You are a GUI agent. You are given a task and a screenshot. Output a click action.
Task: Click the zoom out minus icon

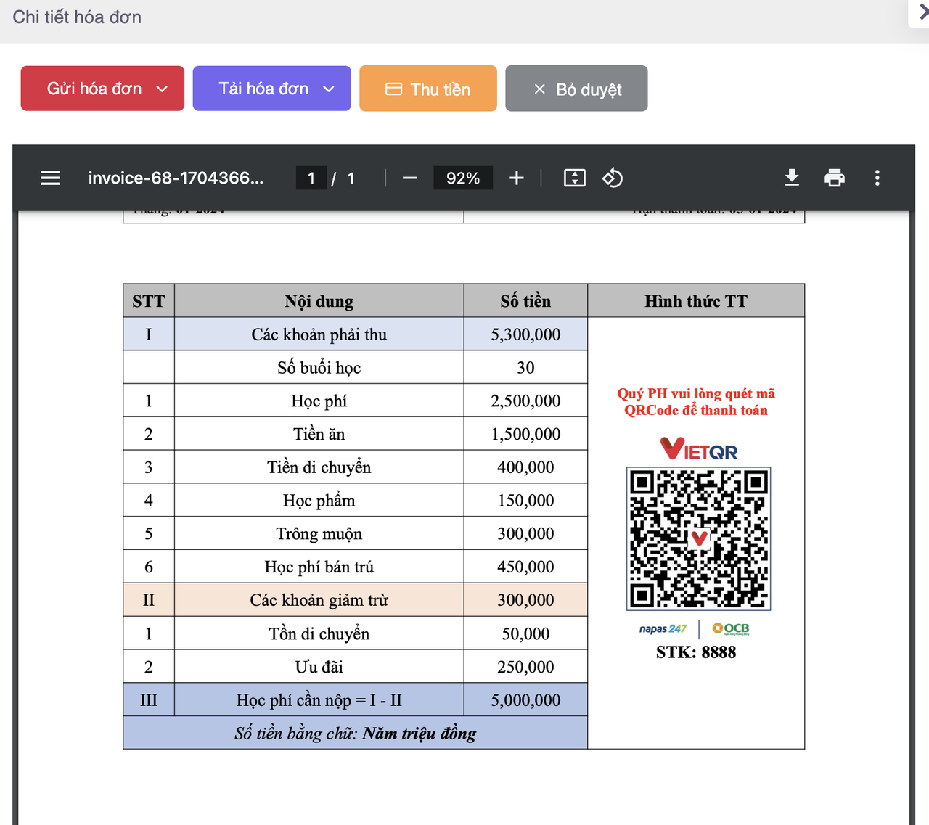(410, 178)
